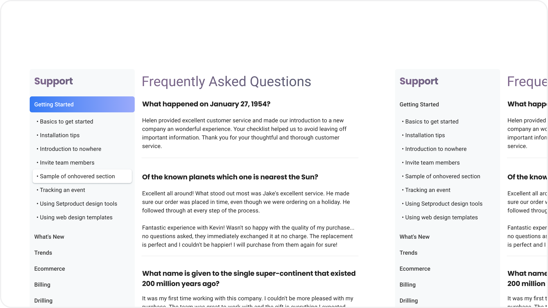
Task: Click the Getting Started navigation item
Action: pos(82,104)
